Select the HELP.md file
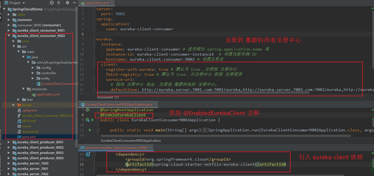This screenshot has width=374, height=176. [x=26, y=121]
